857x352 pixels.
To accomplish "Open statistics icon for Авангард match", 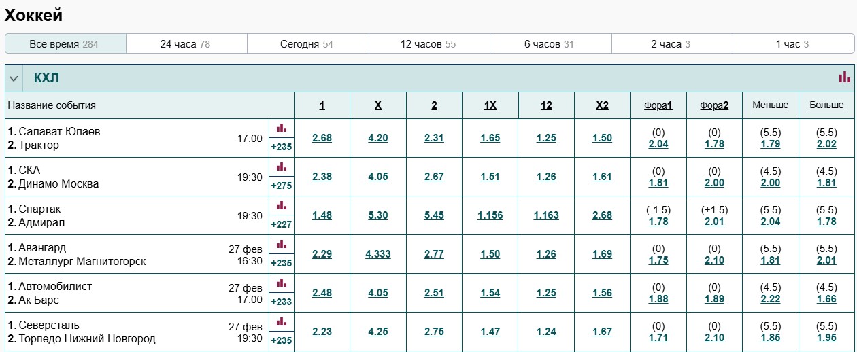I will coord(282,244).
